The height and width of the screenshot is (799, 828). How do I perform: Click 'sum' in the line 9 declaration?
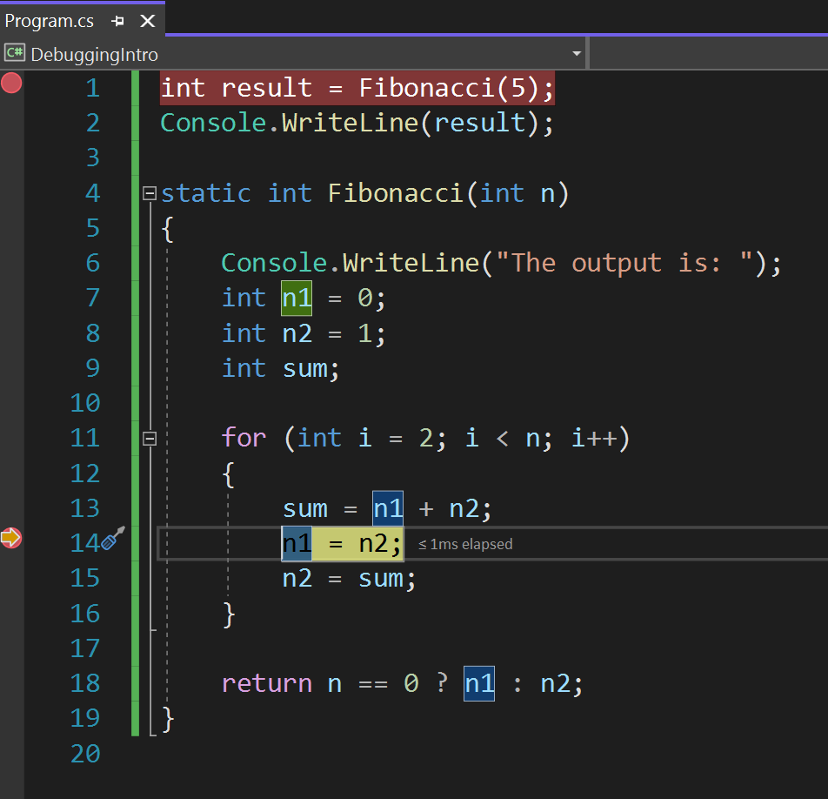pyautogui.click(x=305, y=369)
